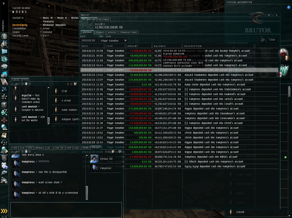
Task: Select Serious Biz portrait in private chat
Action: 94,159
